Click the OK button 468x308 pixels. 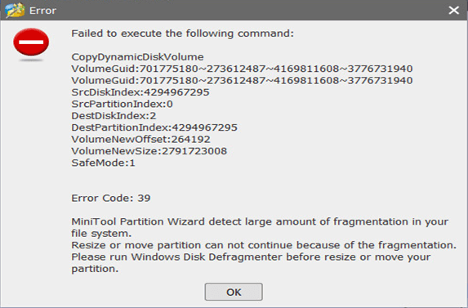click(234, 292)
